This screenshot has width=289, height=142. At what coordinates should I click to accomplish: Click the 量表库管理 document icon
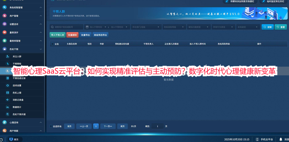pos(4,41)
